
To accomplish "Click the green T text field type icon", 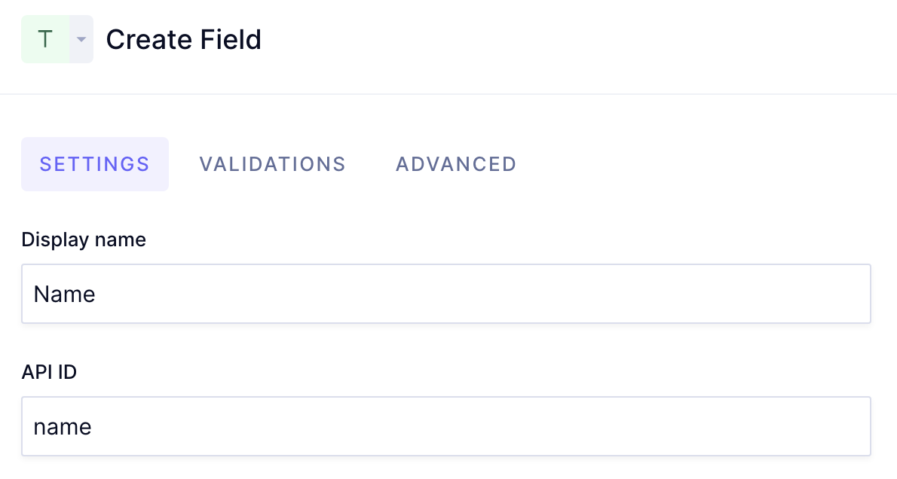I will (x=45, y=39).
